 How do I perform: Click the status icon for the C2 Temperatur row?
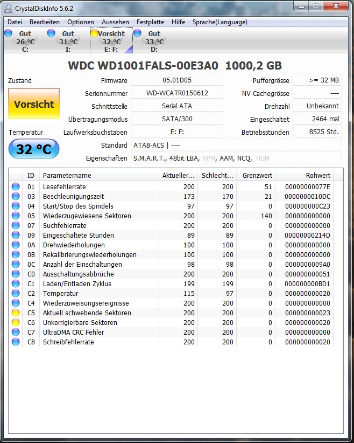pos(16,293)
